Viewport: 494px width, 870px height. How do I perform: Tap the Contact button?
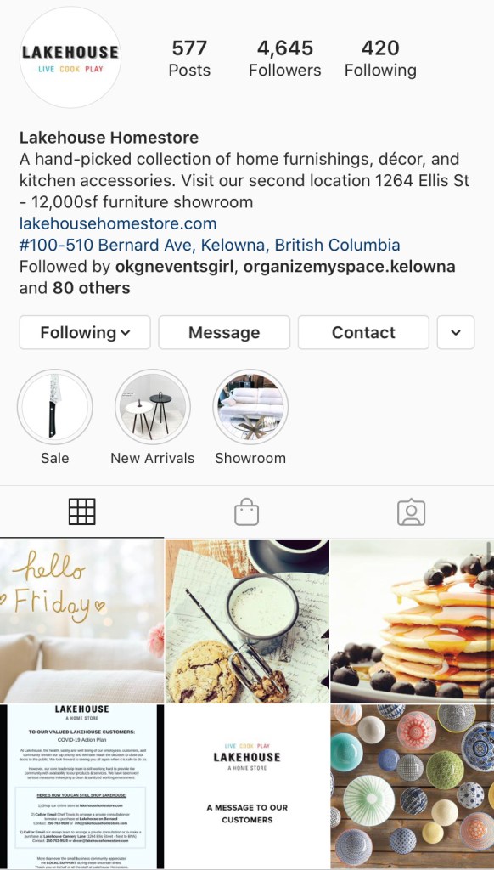363,332
